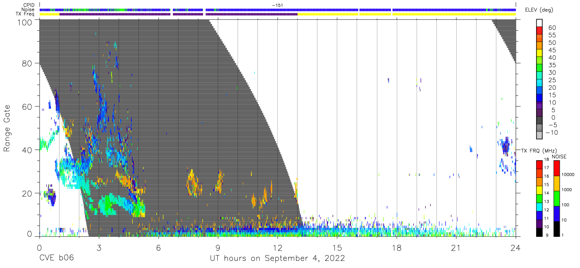
Task: Click the "6" tick on UT hours axis
Action: [158, 248]
